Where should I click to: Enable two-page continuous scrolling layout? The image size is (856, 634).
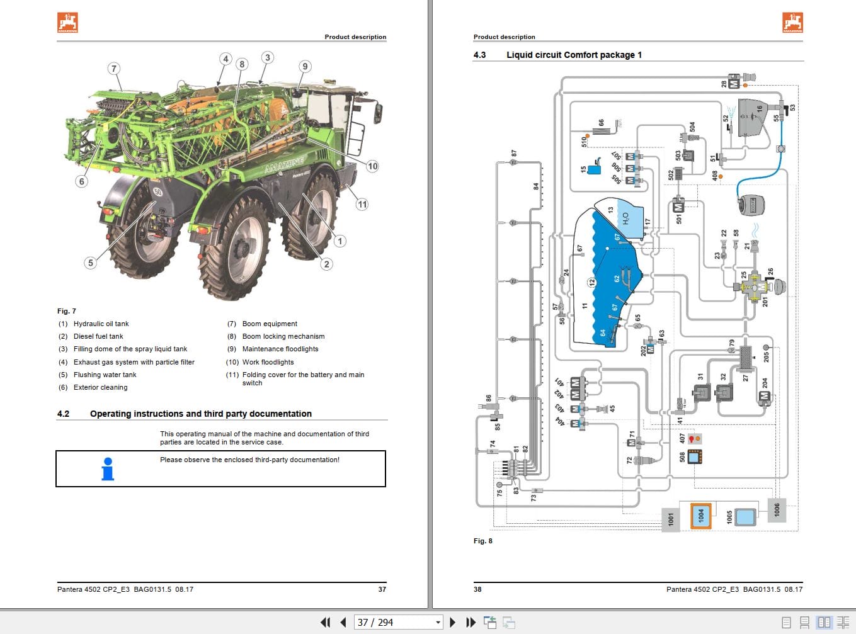point(844,622)
